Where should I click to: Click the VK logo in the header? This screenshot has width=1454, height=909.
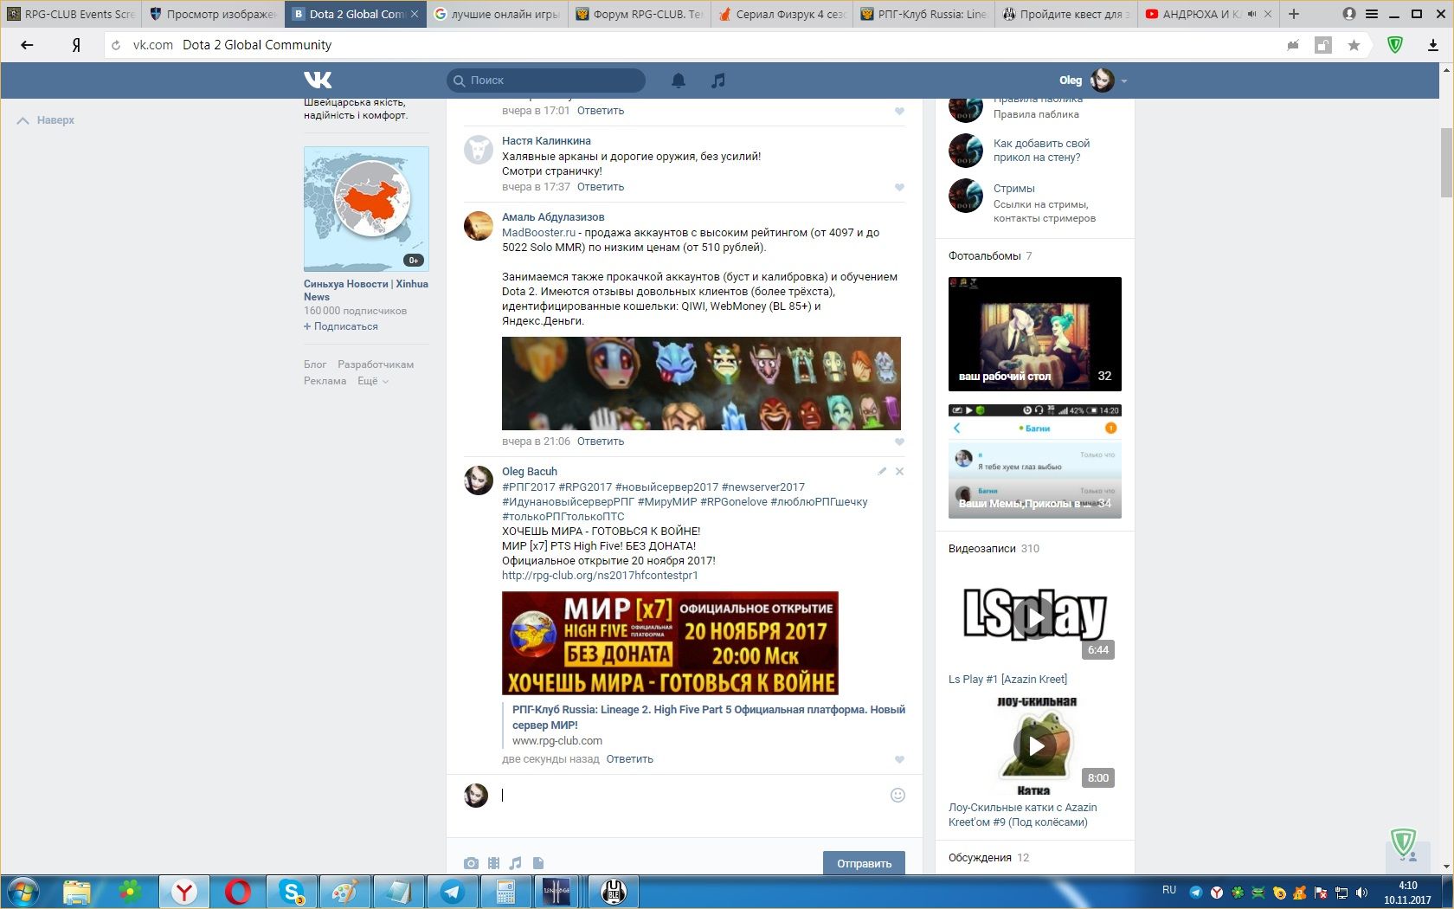pos(318,81)
